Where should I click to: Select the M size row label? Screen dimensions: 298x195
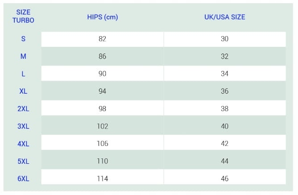tap(23, 56)
